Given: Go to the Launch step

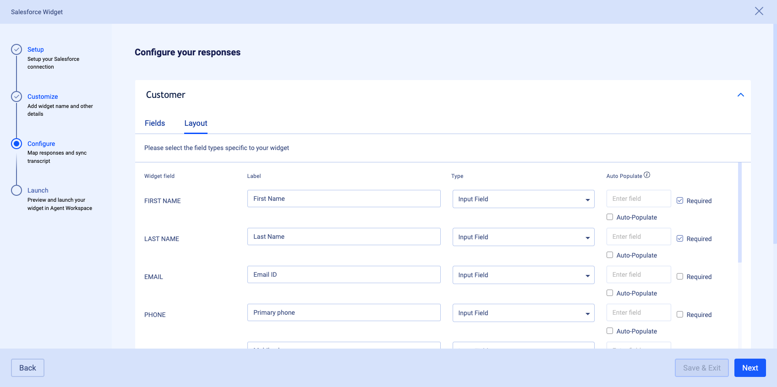Looking at the screenshot, I should (x=38, y=190).
